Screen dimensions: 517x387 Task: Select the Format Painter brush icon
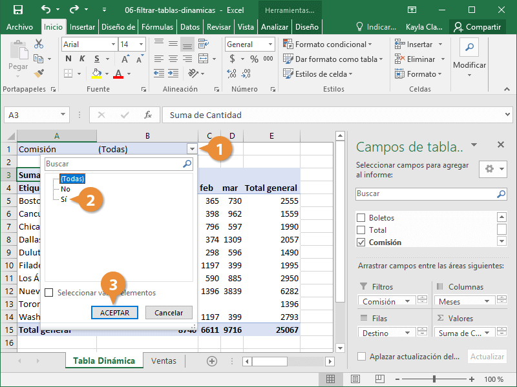39,74
